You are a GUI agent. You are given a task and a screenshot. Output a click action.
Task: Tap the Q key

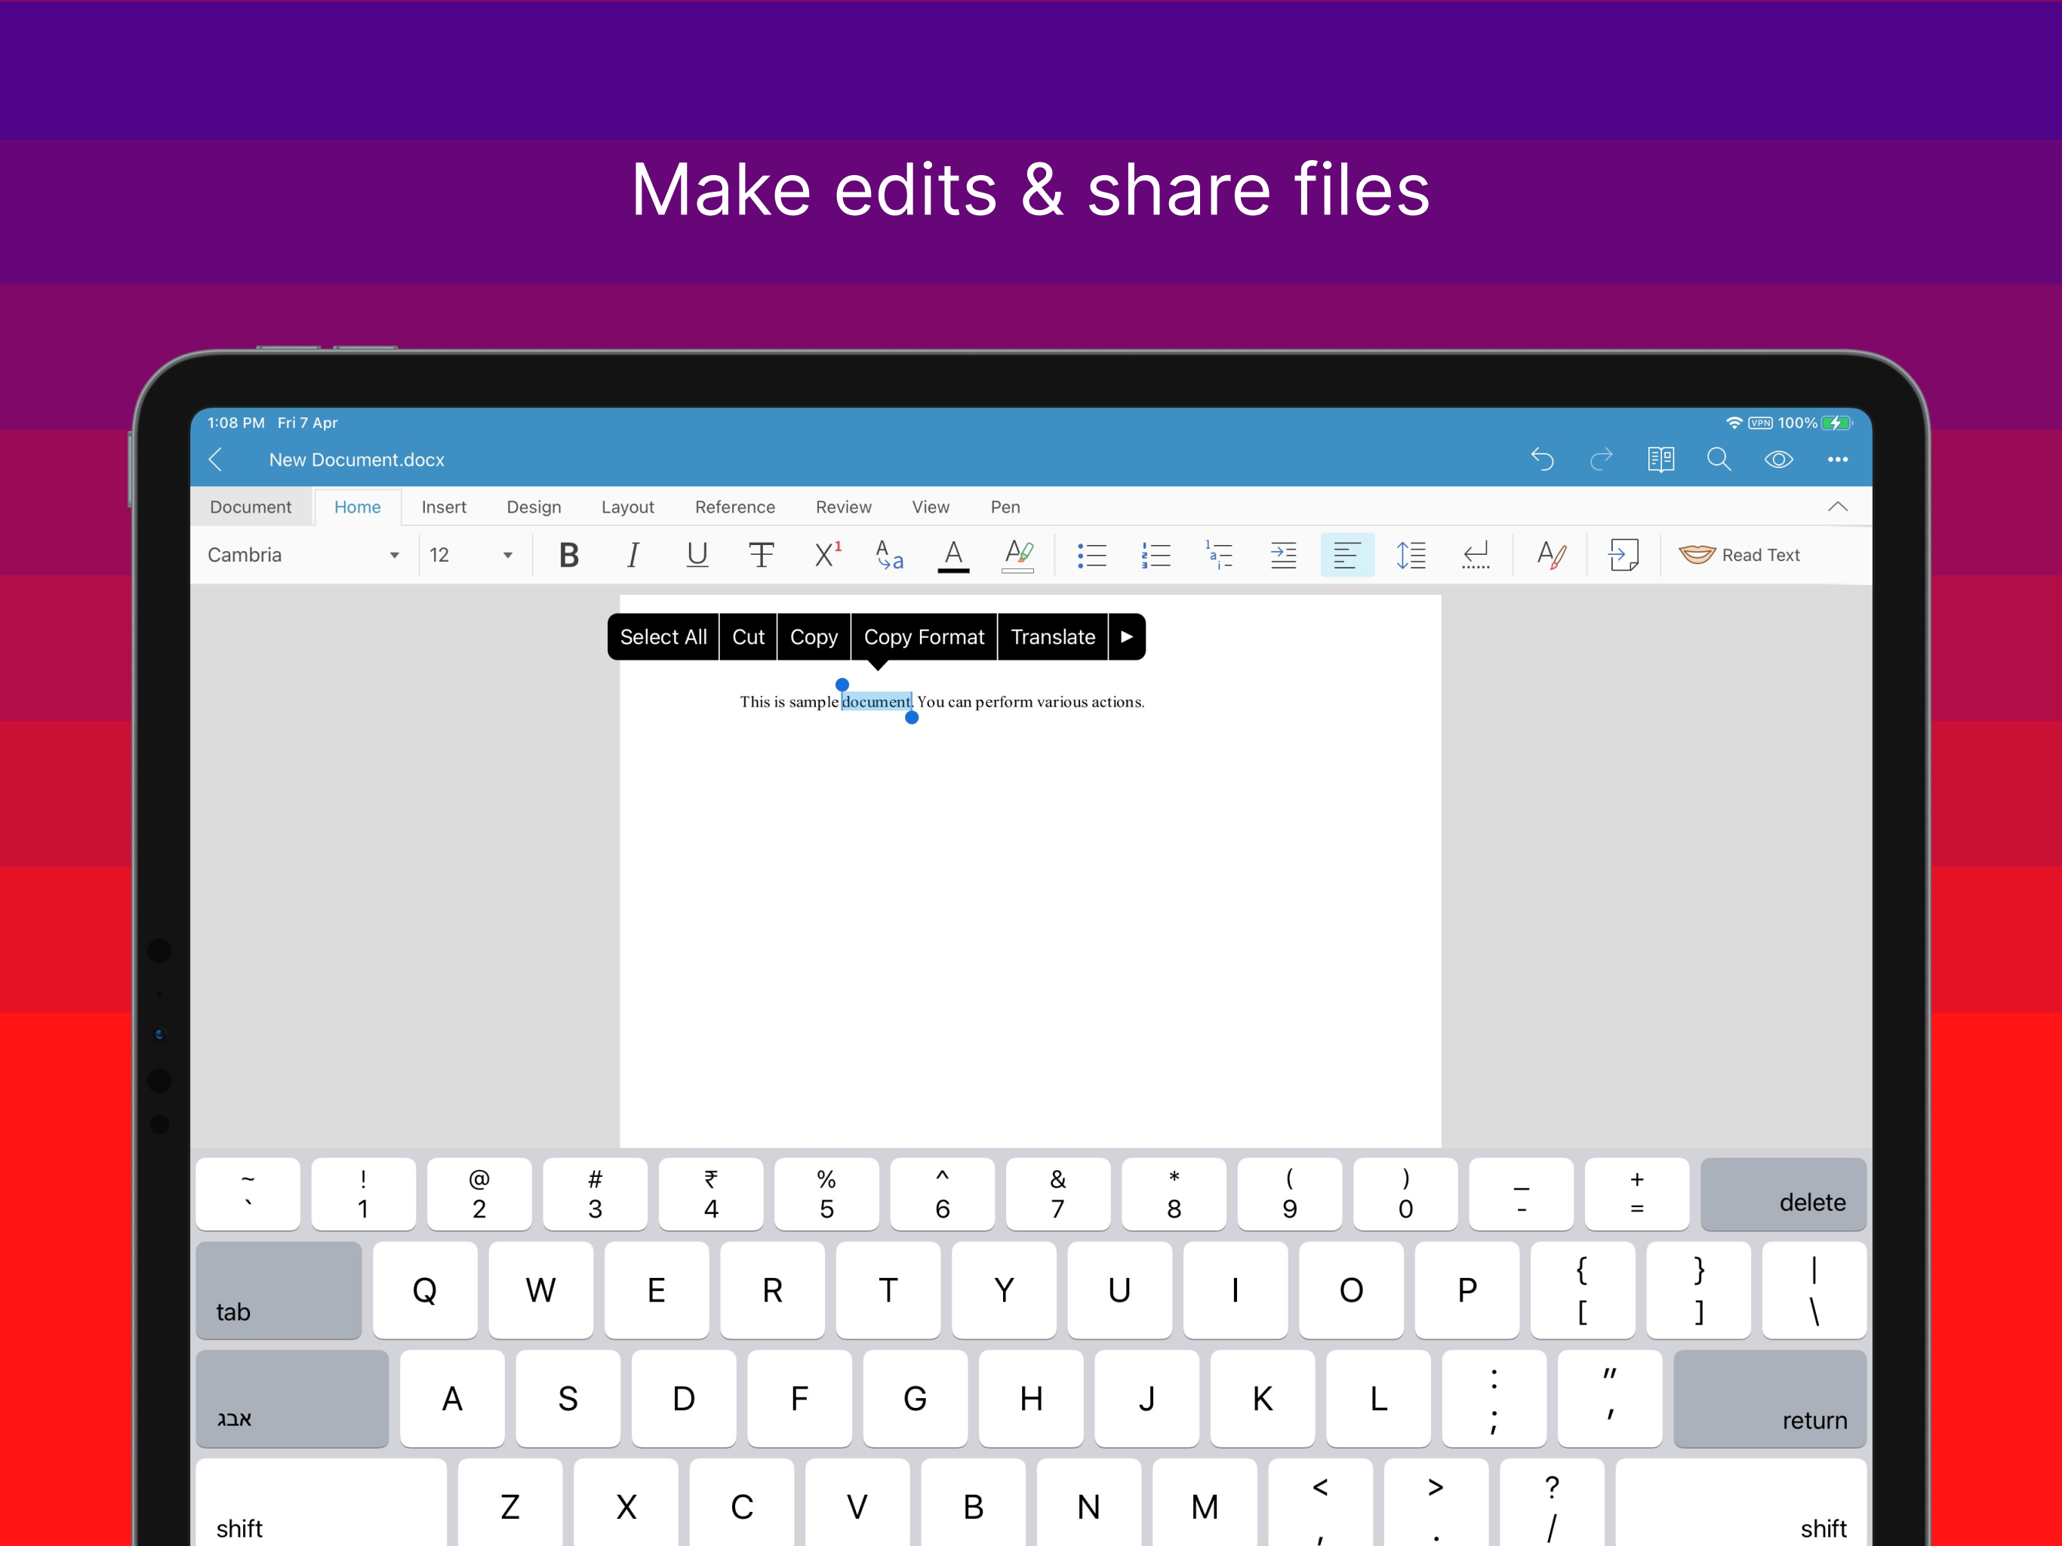(425, 1291)
